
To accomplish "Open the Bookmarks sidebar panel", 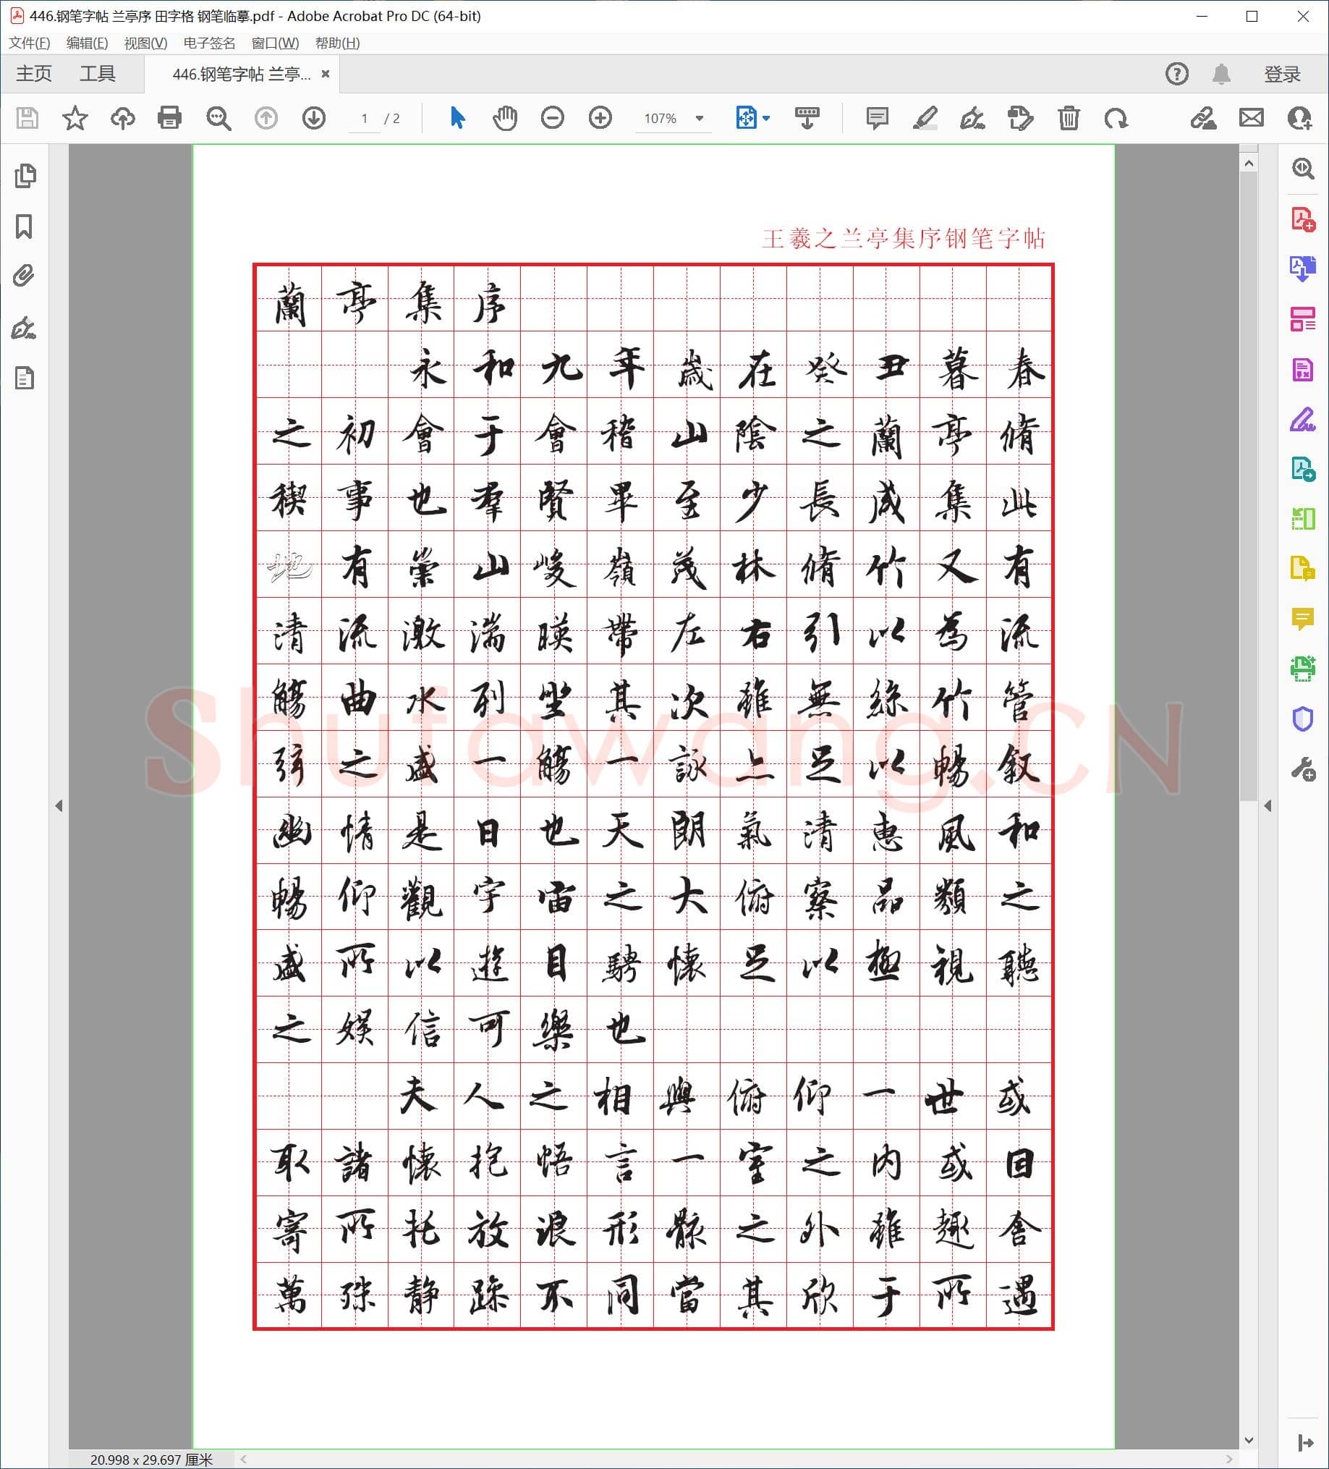I will point(24,227).
